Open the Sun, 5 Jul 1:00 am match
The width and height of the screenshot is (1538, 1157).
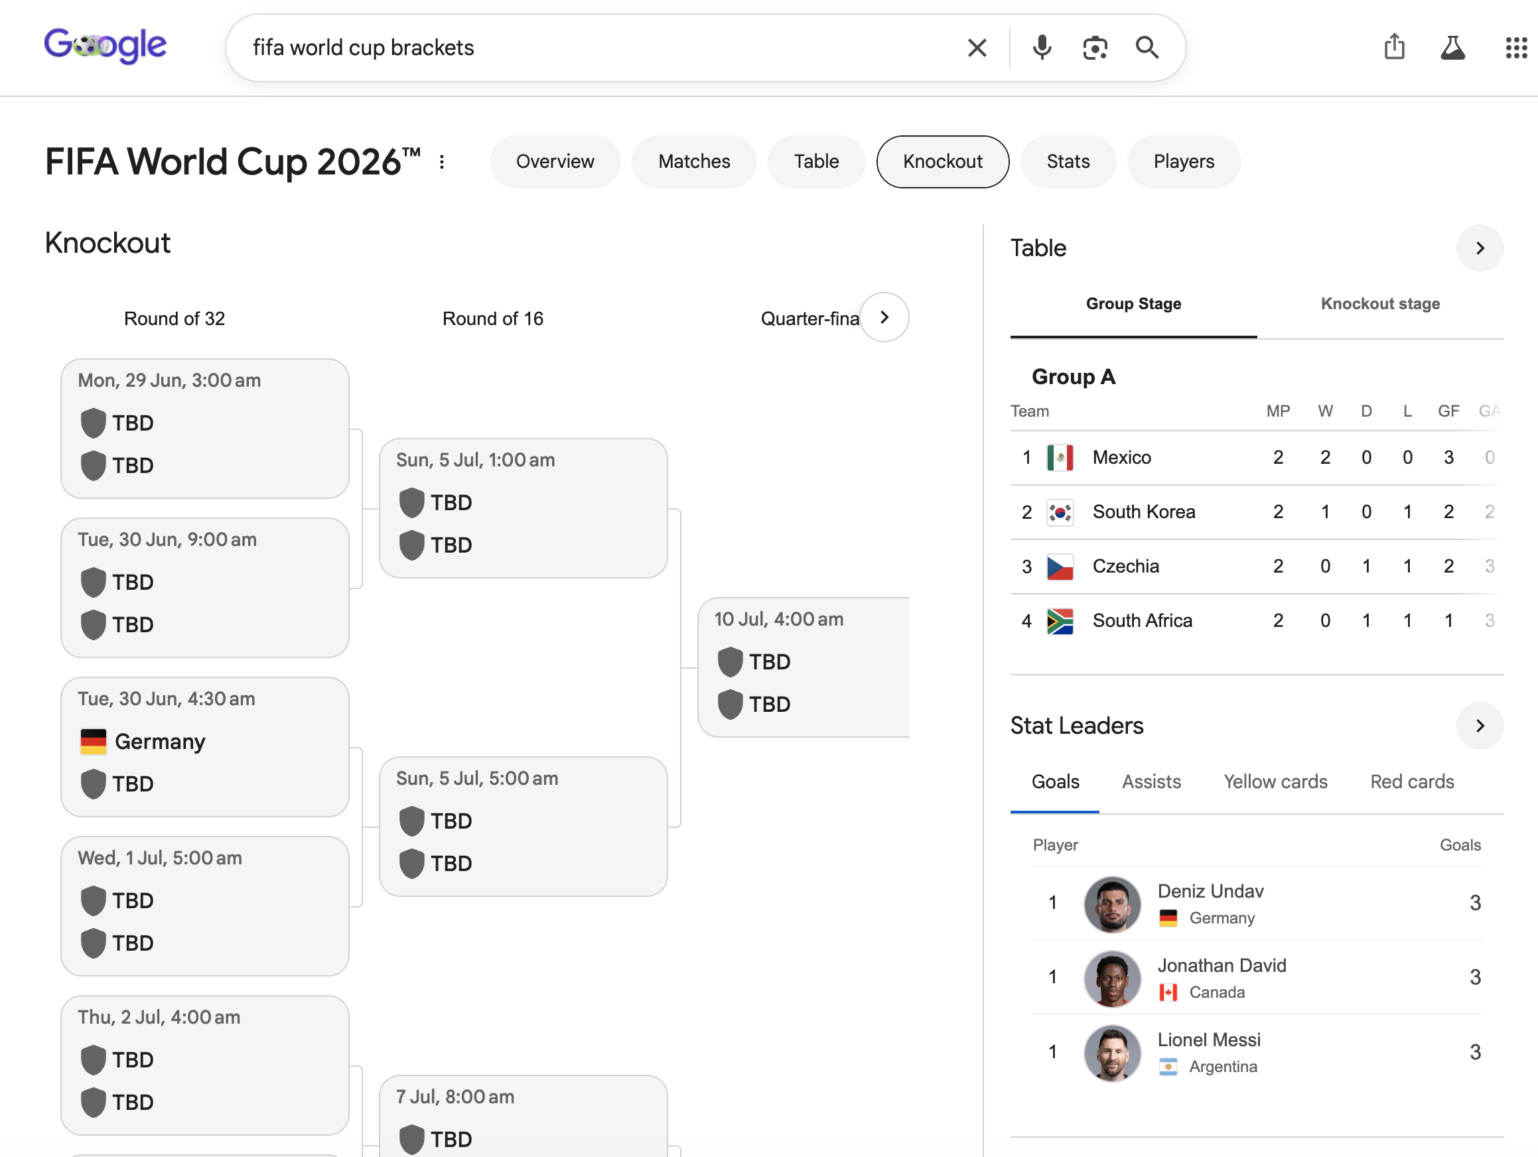click(523, 508)
